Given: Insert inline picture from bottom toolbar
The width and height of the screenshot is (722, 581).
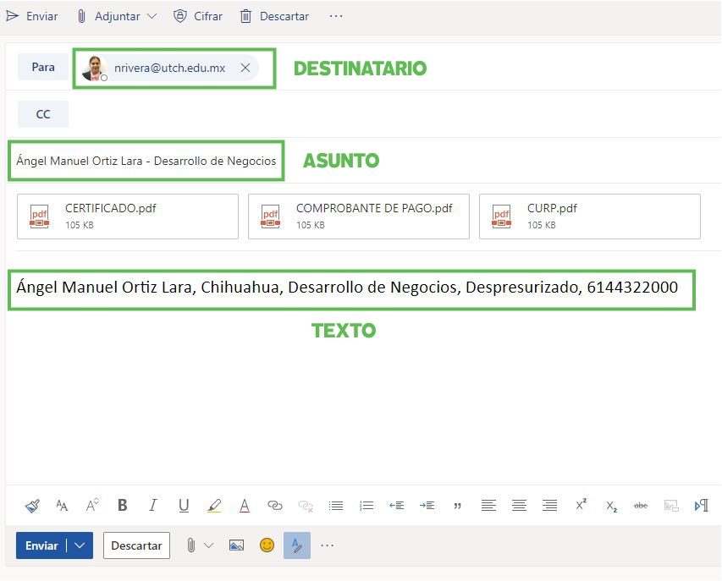Looking at the screenshot, I should click(x=236, y=545).
